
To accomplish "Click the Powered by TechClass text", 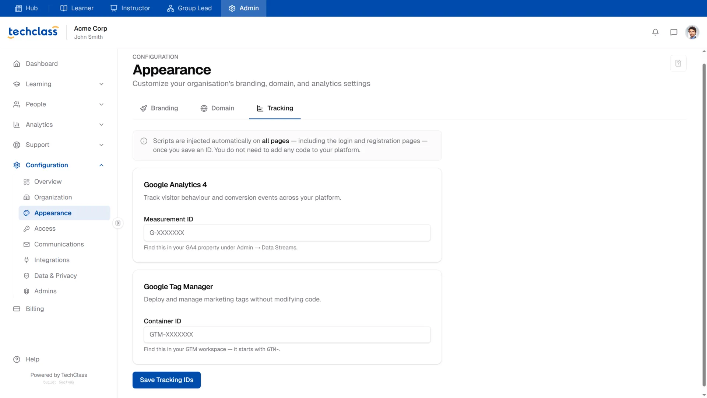I will (x=59, y=375).
